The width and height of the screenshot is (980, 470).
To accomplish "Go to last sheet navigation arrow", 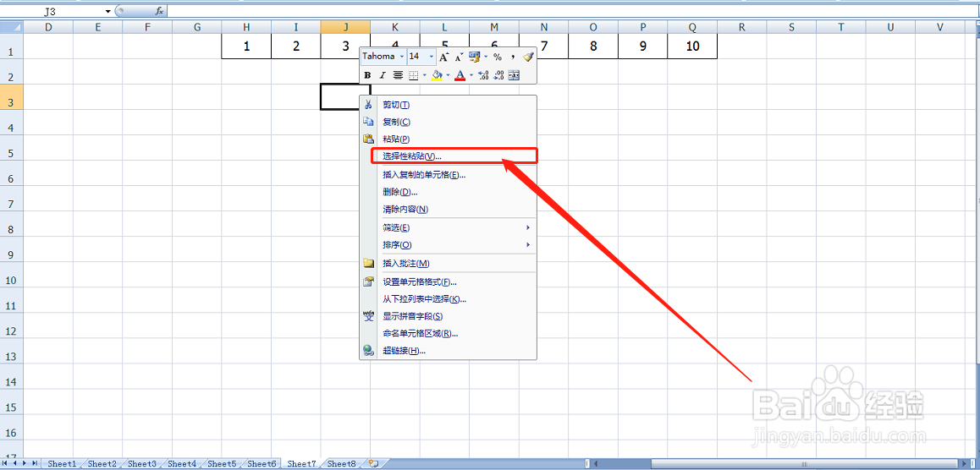I will [x=35, y=463].
